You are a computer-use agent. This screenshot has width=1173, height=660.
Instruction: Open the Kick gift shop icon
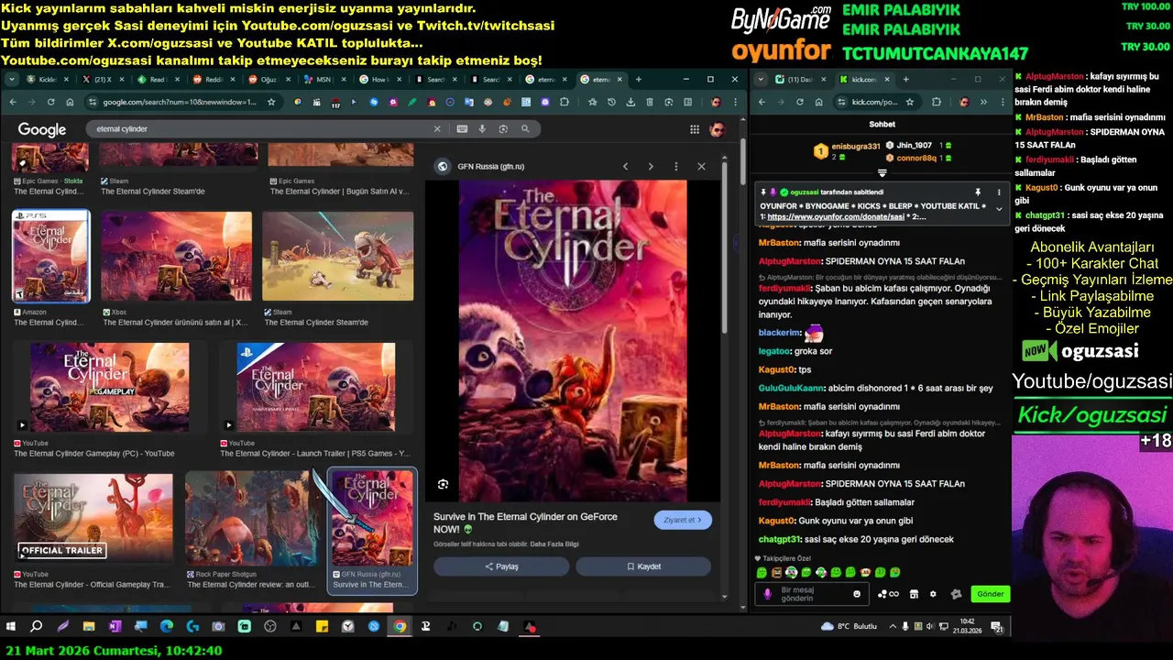(914, 594)
